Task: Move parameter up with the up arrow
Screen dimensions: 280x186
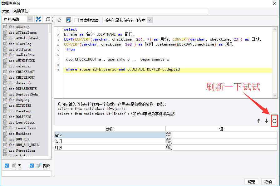Action: pos(259,121)
